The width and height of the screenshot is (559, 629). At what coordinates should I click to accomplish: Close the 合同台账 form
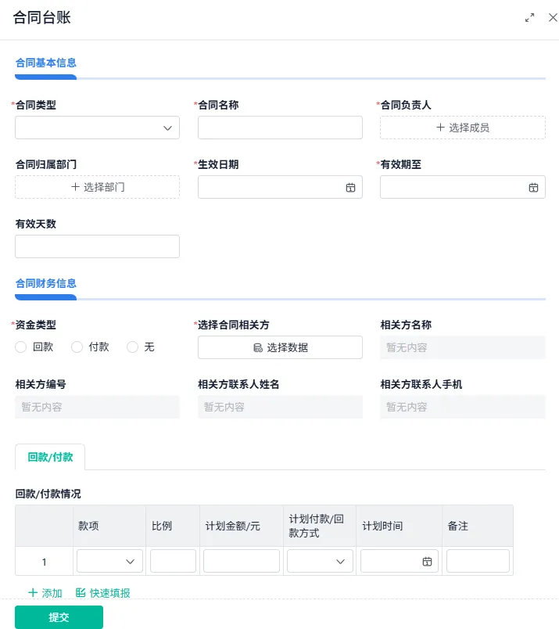click(x=553, y=18)
